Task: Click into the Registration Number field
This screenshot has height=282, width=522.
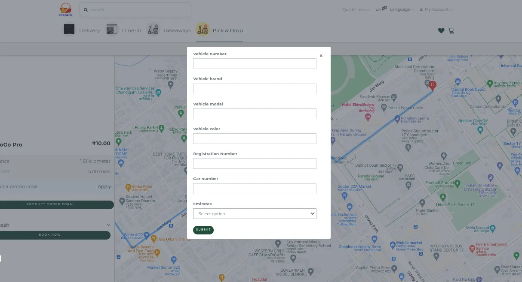Action: [x=255, y=163]
